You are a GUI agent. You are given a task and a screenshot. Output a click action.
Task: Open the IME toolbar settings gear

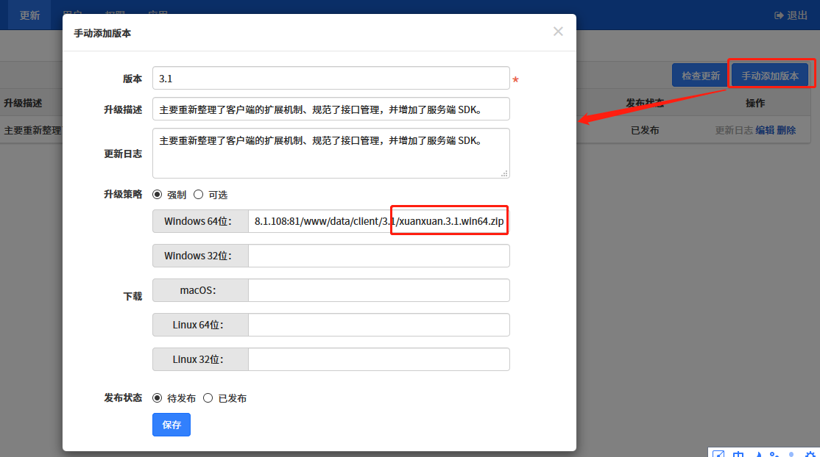[x=810, y=453]
